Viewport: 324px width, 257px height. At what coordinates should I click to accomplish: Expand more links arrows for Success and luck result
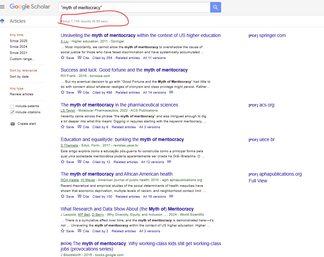click(x=171, y=92)
